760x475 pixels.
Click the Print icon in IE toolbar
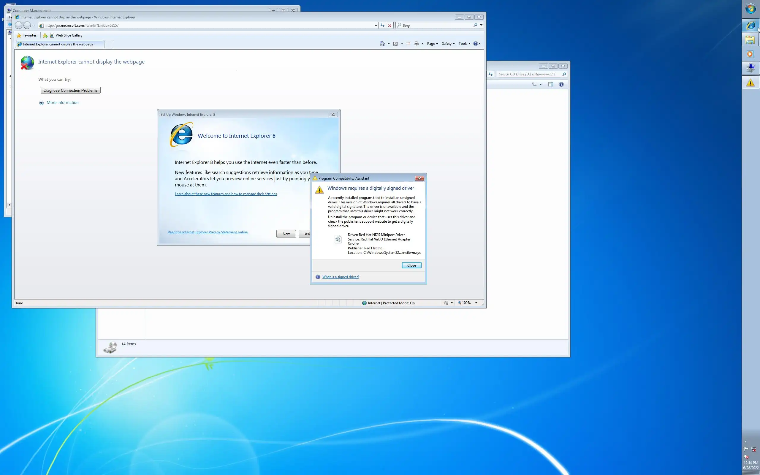coord(416,44)
